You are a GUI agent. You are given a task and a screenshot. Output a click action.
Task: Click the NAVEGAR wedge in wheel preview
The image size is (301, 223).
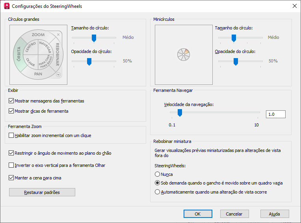coord(45,47)
